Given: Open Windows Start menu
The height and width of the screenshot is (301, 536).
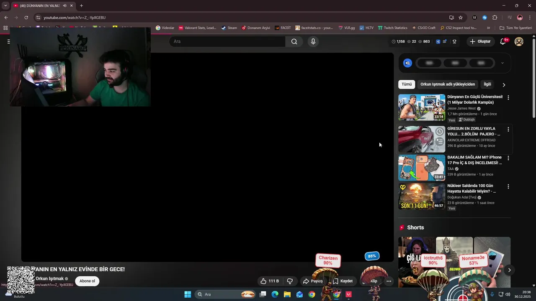Looking at the screenshot, I should [188, 294].
